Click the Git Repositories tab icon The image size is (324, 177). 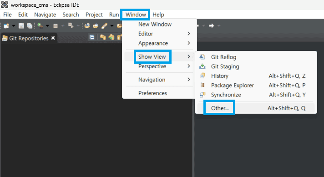click(x=5, y=38)
